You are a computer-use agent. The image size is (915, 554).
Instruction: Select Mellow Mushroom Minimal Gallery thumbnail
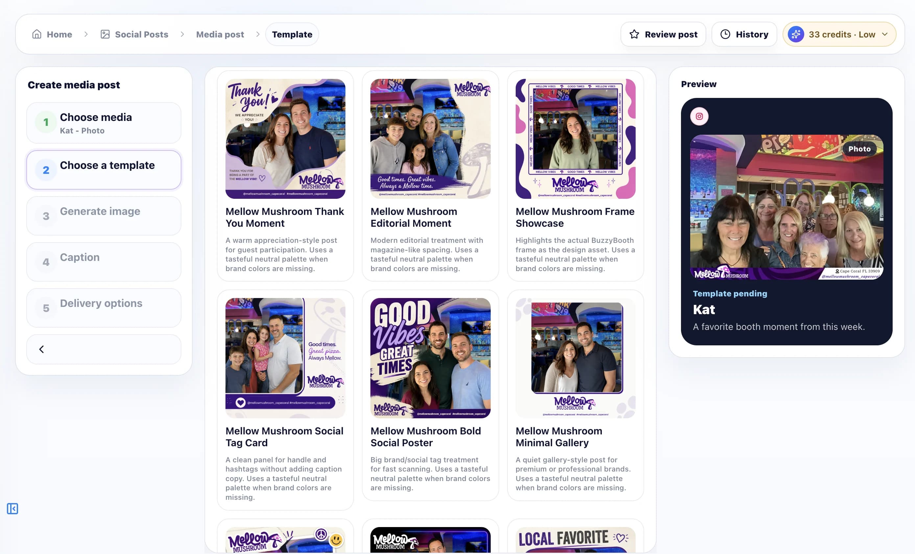tap(575, 358)
